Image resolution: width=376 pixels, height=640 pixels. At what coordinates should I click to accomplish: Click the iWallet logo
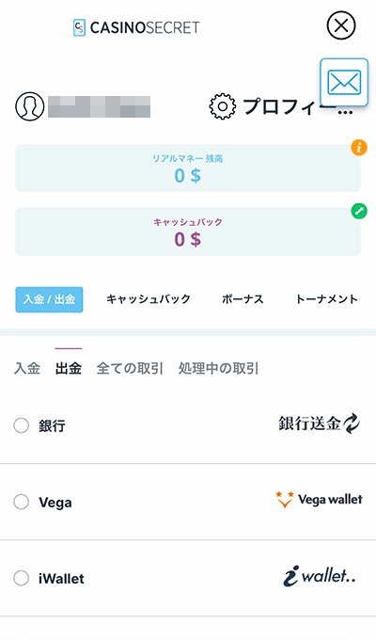click(x=319, y=576)
